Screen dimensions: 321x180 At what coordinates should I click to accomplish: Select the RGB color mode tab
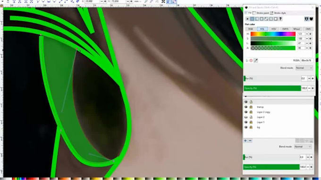pos(251,29)
